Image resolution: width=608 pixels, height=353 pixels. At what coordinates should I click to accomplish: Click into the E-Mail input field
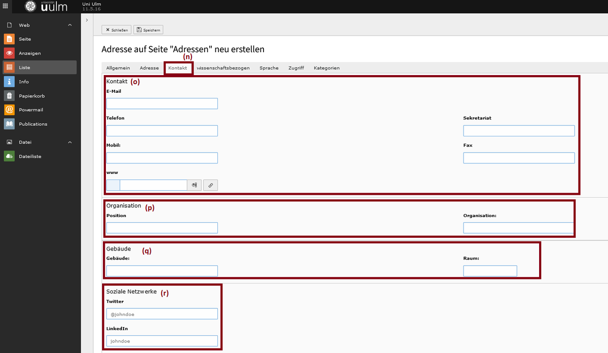[x=162, y=104]
